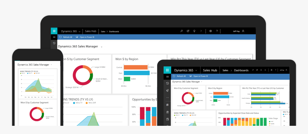Click Wins TY legend entry on large tablet
308x134 pixels.
coord(78,103)
